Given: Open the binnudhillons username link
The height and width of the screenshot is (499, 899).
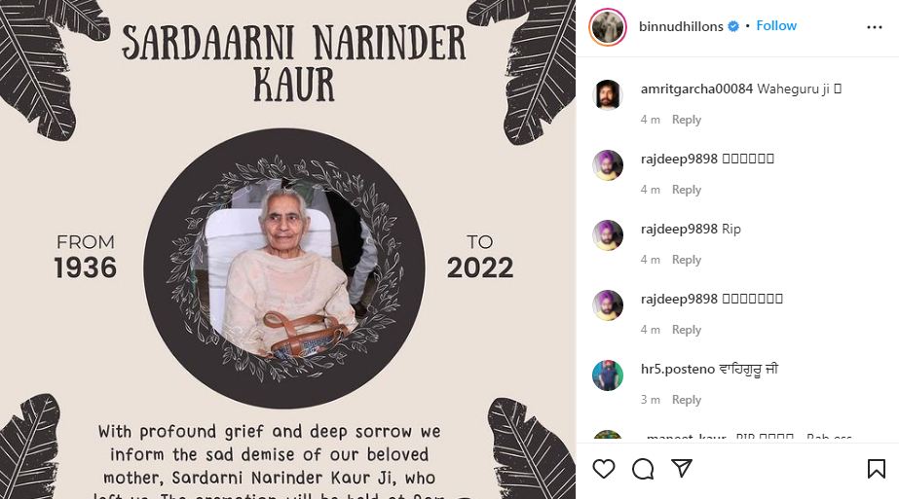Looking at the screenshot, I should [x=681, y=26].
